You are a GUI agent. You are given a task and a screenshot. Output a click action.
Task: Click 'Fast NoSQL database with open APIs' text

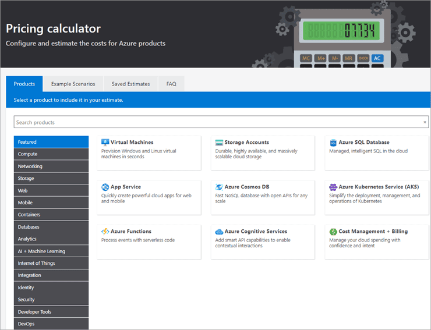point(261,198)
